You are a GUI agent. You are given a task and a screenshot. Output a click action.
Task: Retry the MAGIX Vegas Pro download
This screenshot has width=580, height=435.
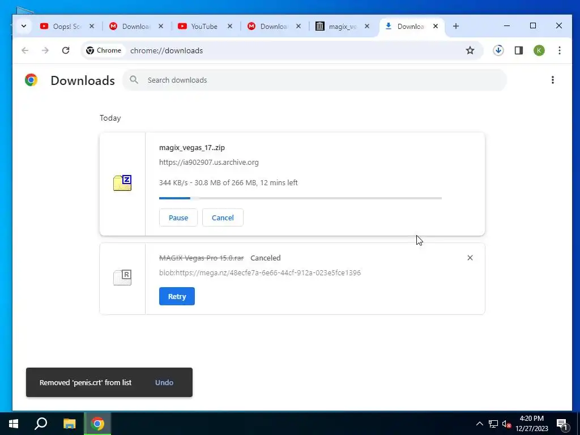click(177, 296)
